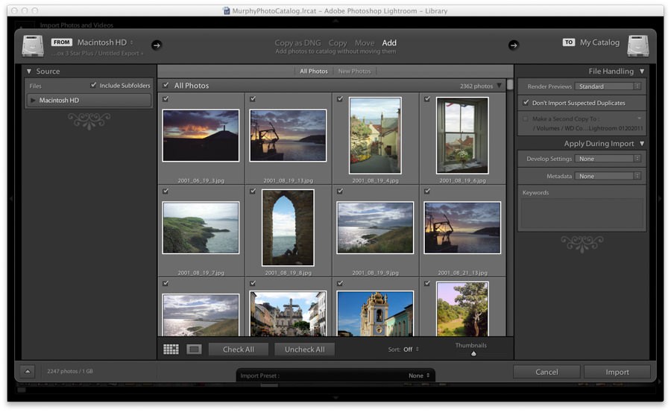Open the Develop Settings dropdown
The height and width of the screenshot is (412, 671).
click(608, 159)
